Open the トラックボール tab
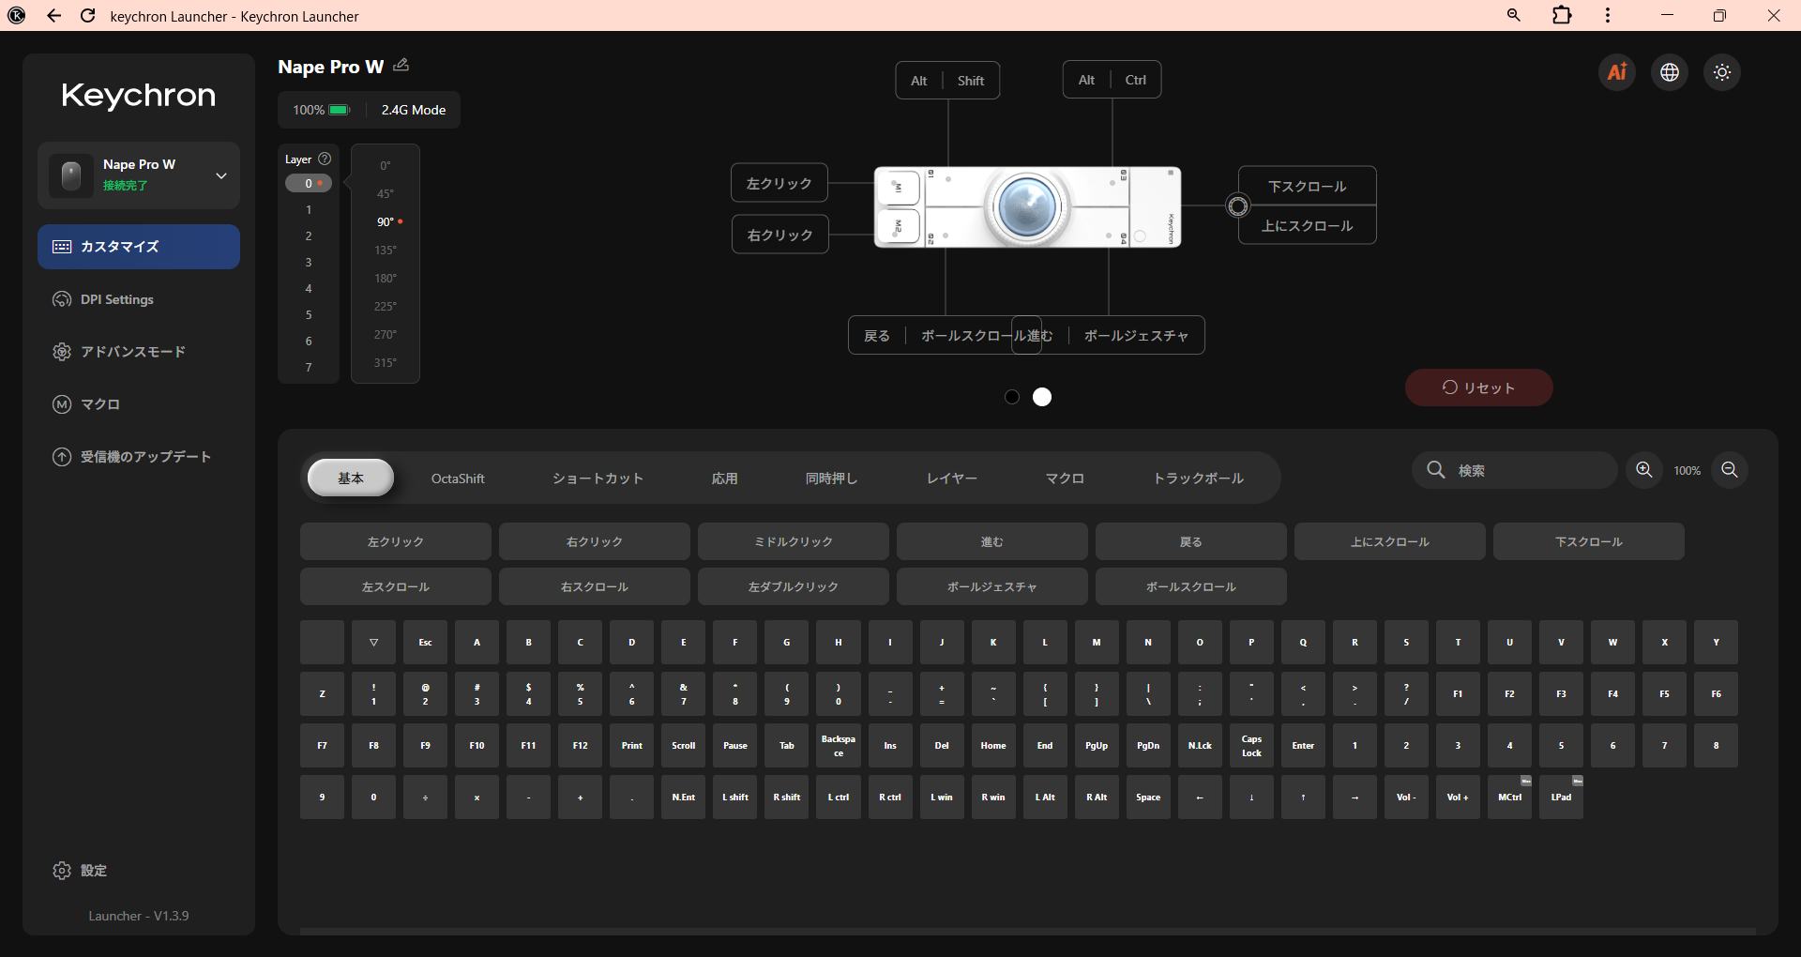 (x=1198, y=478)
